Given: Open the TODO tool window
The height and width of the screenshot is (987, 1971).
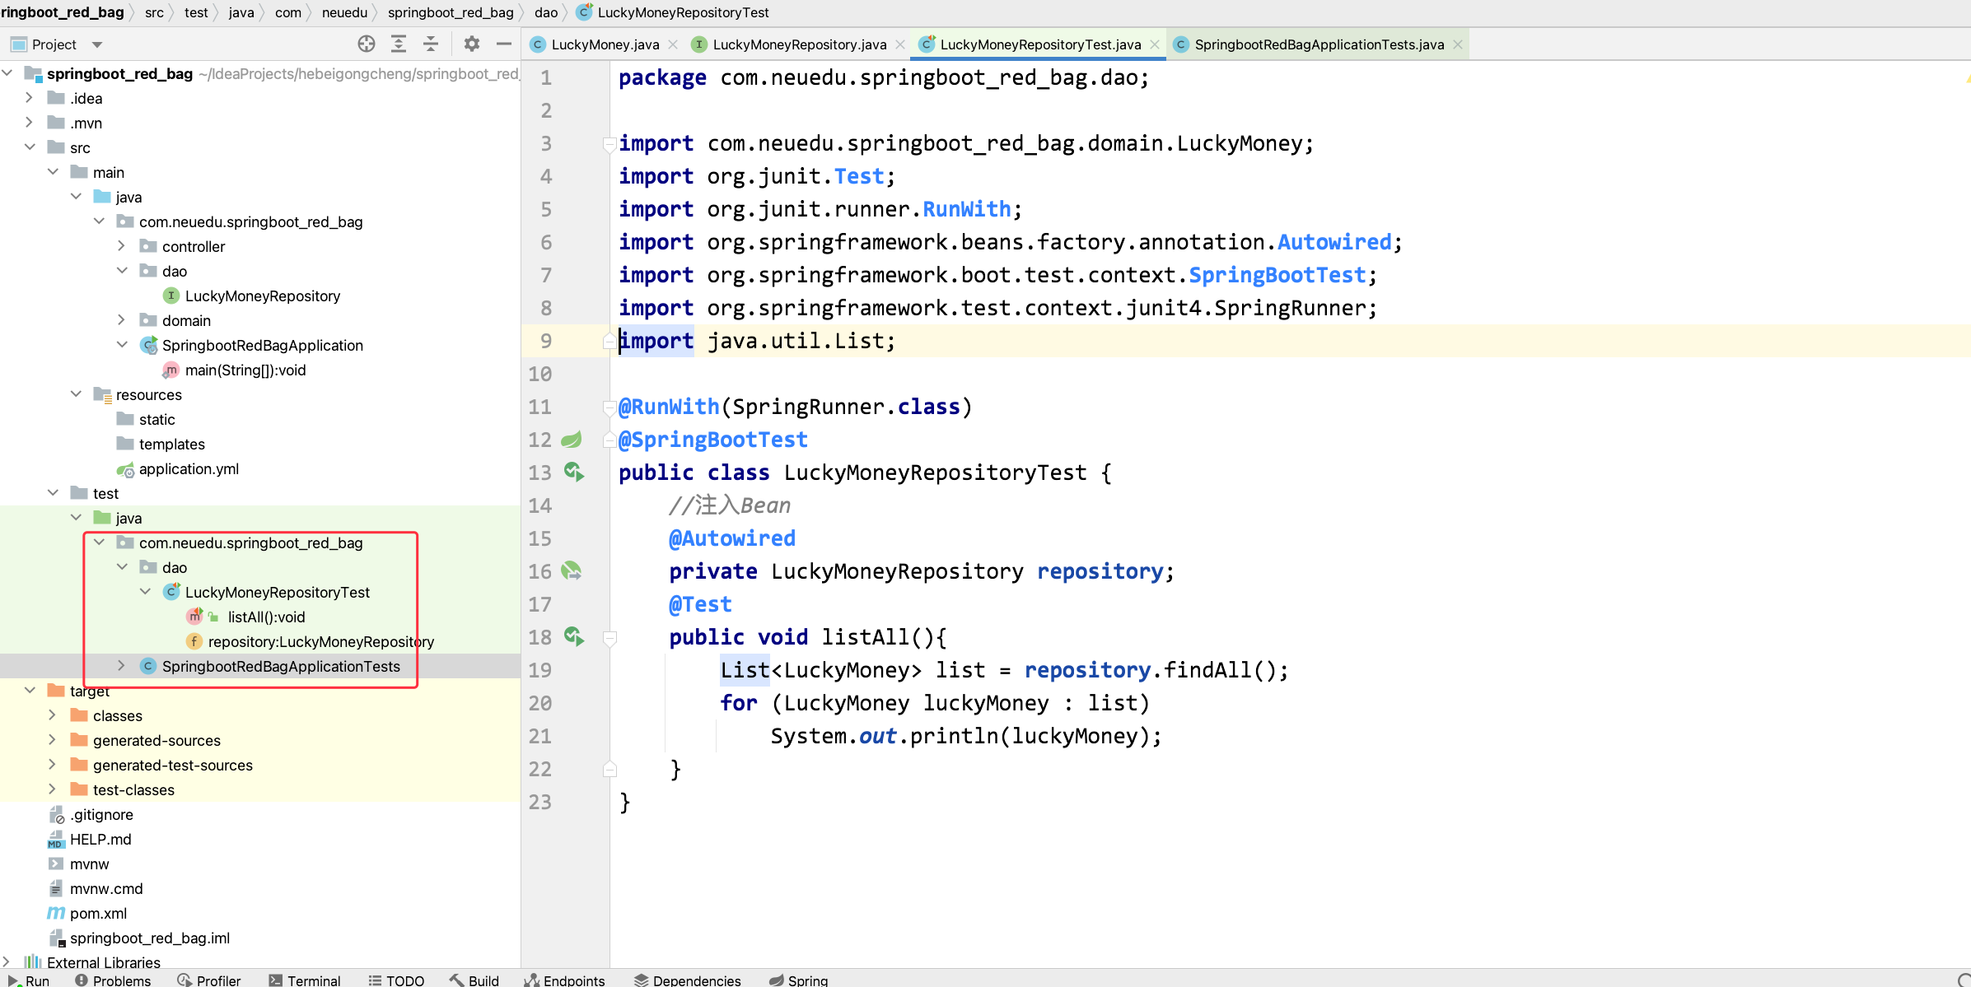Looking at the screenshot, I should (x=396, y=980).
